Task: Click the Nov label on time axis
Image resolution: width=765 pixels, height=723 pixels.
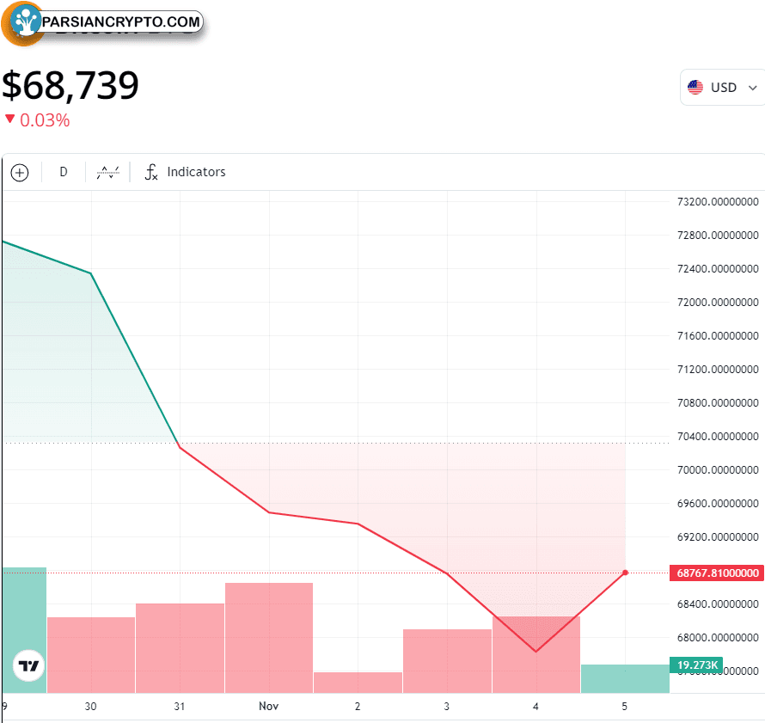Action: click(269, 707)
